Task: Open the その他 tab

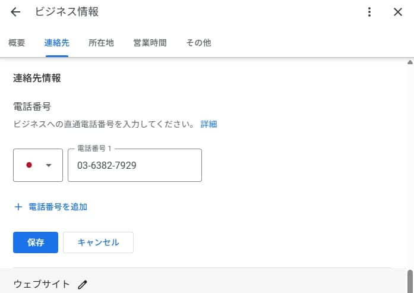Action: 198,43
